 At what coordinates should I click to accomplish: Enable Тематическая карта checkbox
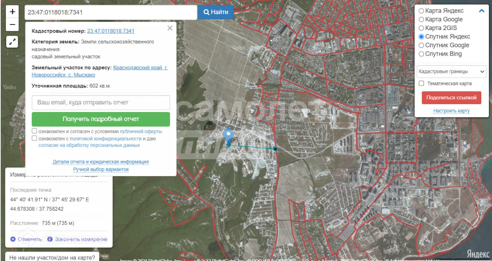[x=421, y=83]
